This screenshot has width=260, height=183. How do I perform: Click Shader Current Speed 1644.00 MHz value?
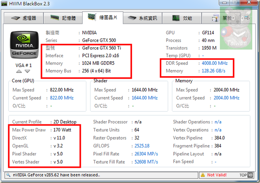(x=145, y=98)
